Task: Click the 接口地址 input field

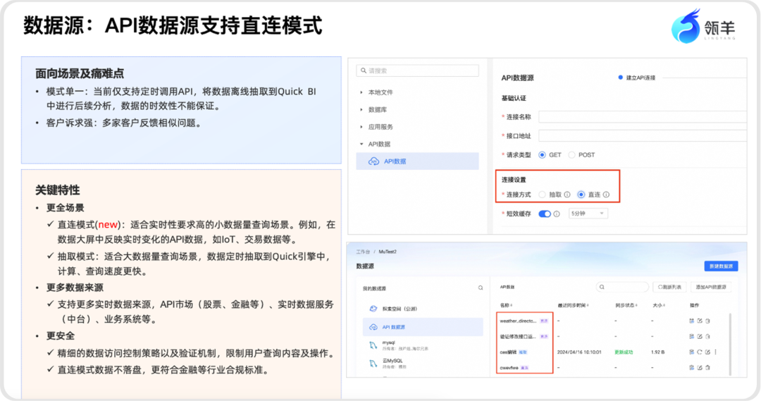Action: click(x=643, y=135)
